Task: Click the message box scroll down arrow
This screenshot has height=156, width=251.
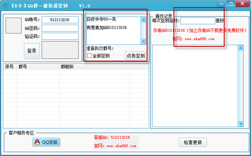Action: [143, 41]
